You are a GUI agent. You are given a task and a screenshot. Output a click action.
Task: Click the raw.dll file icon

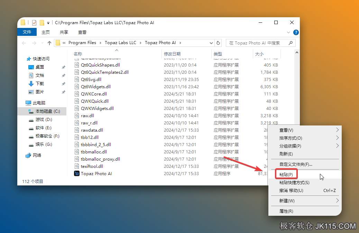tap(77, 116)
